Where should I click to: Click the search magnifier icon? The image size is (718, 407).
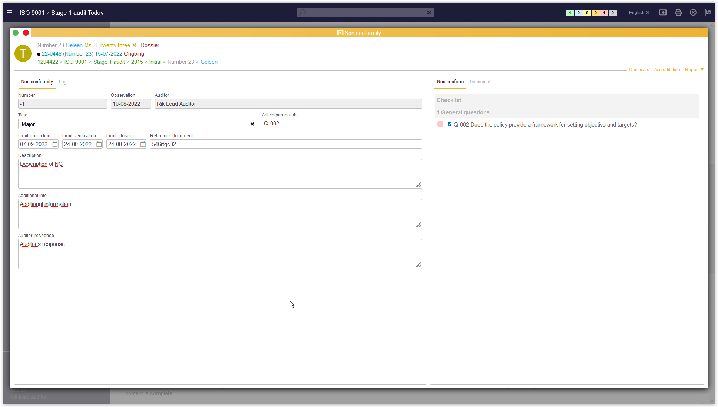[303, 13]
